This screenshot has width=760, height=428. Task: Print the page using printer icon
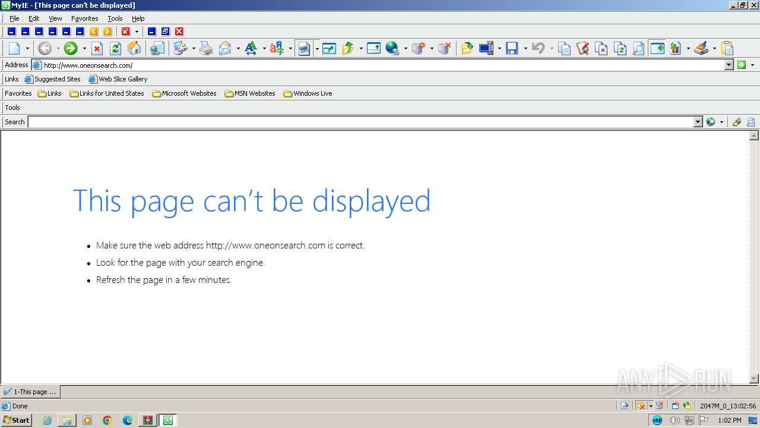pos(206,48)
